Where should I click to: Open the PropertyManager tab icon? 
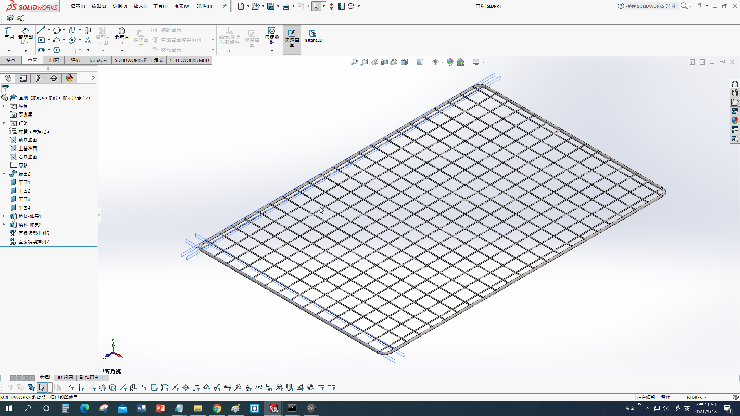pos(23,78)
